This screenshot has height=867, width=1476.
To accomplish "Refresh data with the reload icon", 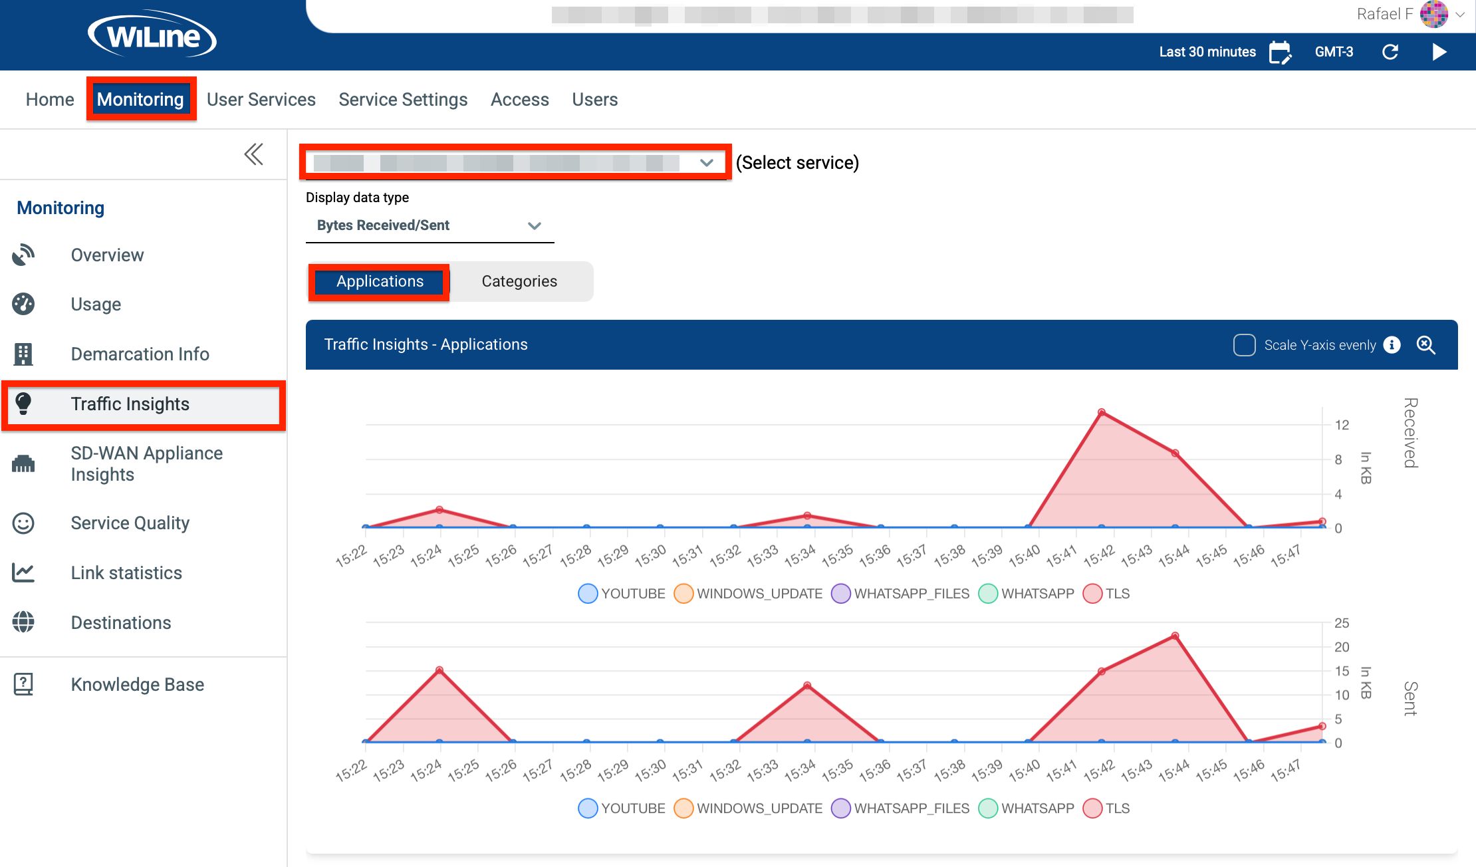I will point(1390,52).
